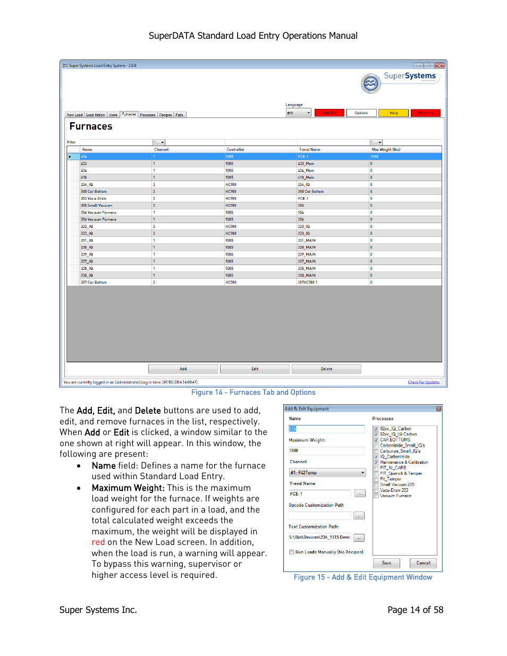Select the 255 Small Vacuum furnace row

(x=255, y=206)
